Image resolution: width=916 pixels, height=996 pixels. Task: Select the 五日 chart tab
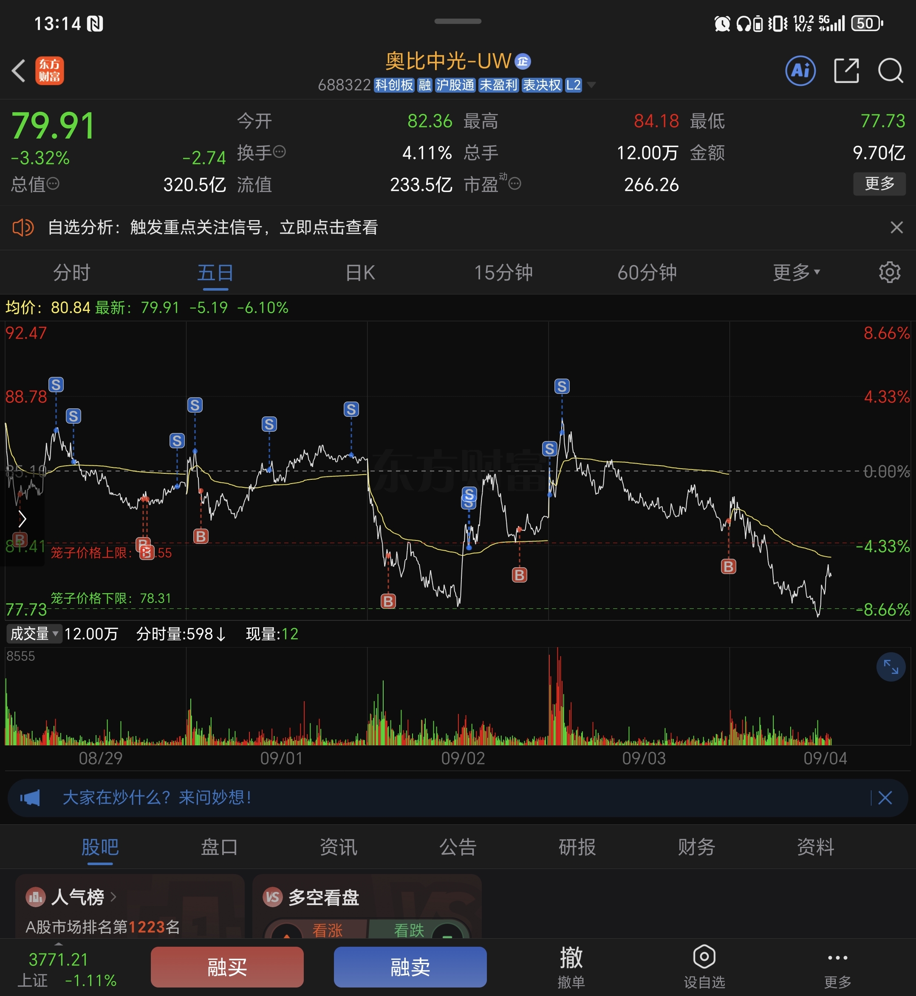point(215,273)
